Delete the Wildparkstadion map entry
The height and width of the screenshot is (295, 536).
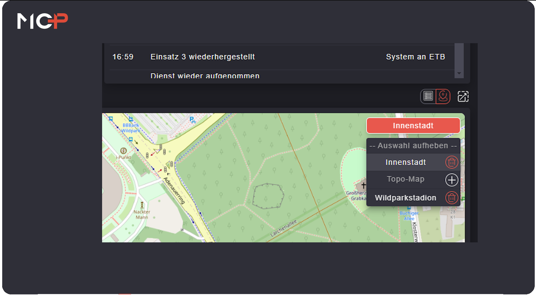[x=452, y=198]
